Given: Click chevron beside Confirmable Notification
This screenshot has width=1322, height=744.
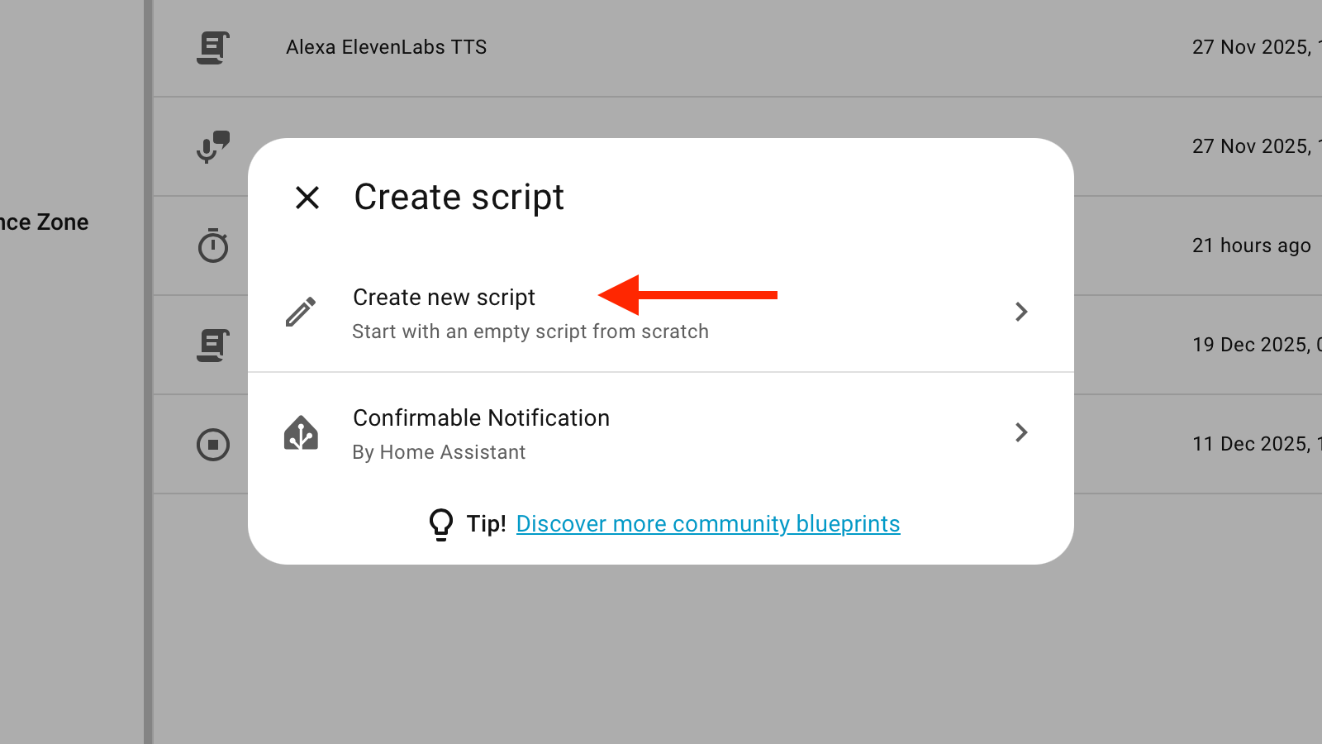Looking at the screenshot, I should [x=1021, y=432].
